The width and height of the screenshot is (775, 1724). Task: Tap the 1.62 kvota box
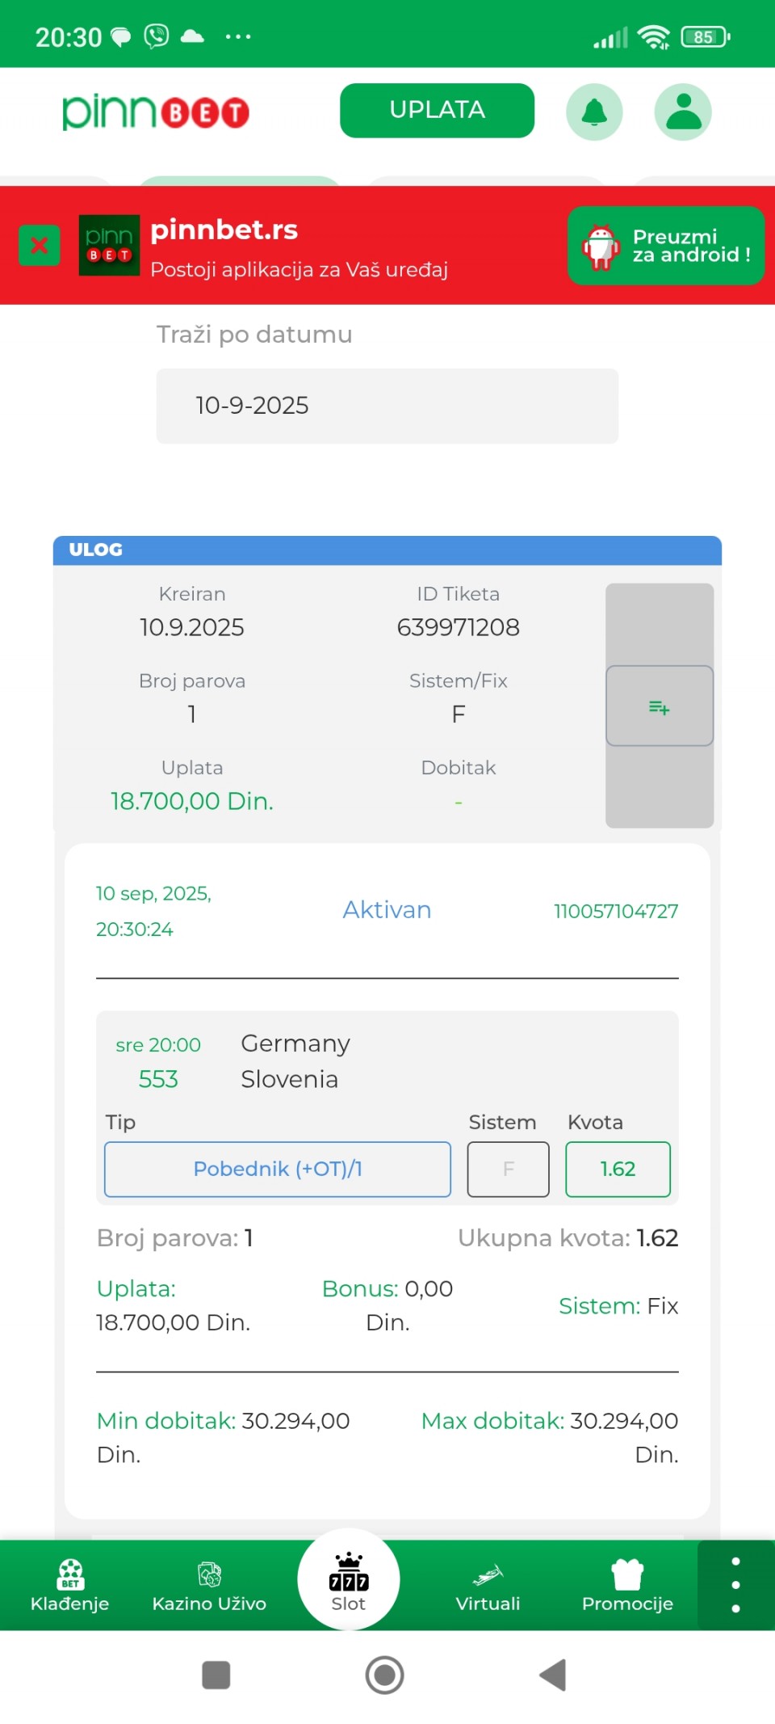[x=618, y=1169]
